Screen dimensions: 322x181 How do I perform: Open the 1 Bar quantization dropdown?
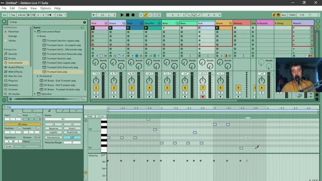pos(61,15)
